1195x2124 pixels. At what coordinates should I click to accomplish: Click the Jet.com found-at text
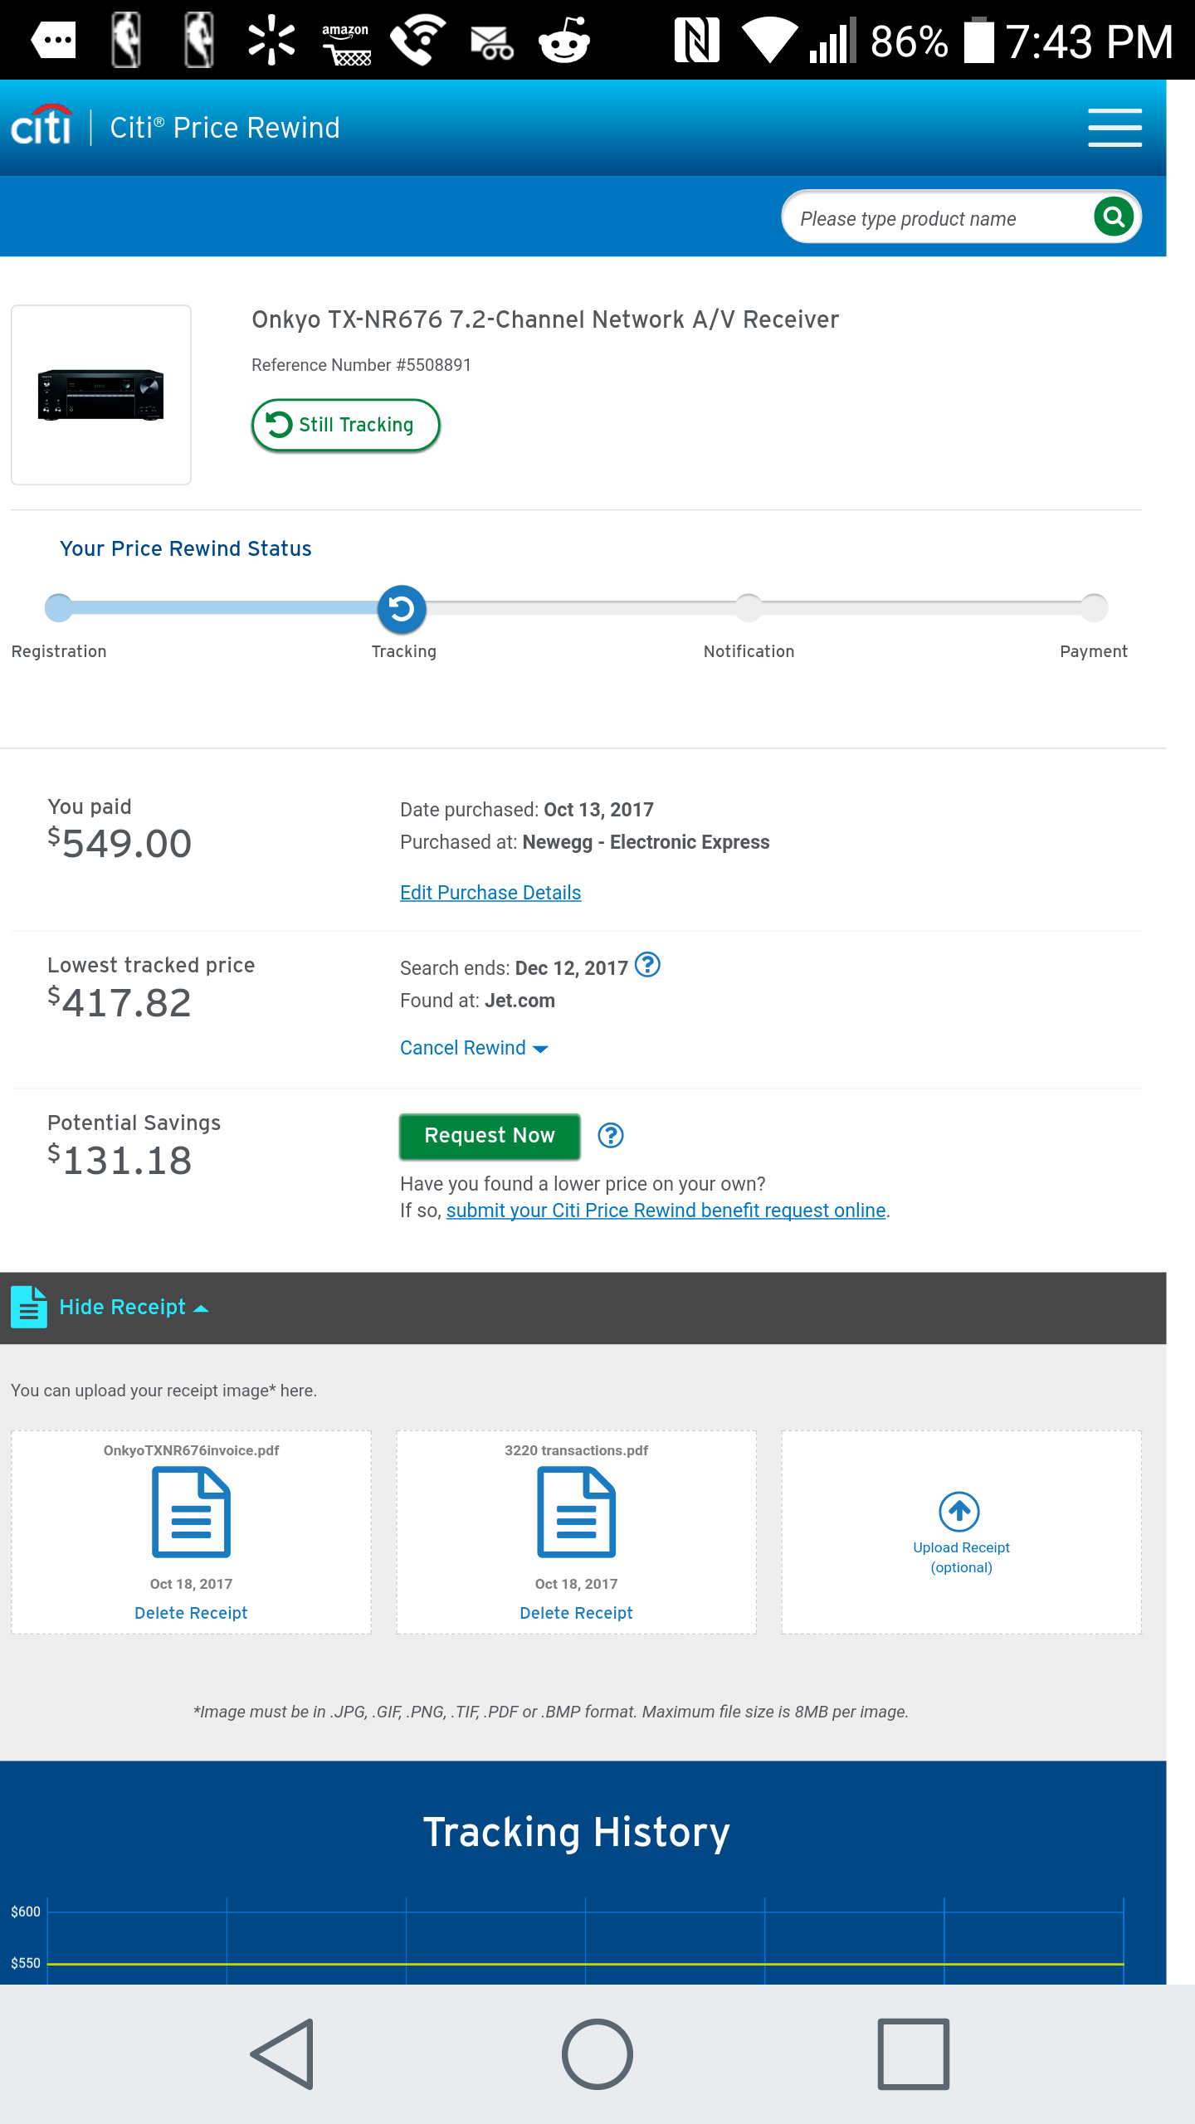(519, 1001)
